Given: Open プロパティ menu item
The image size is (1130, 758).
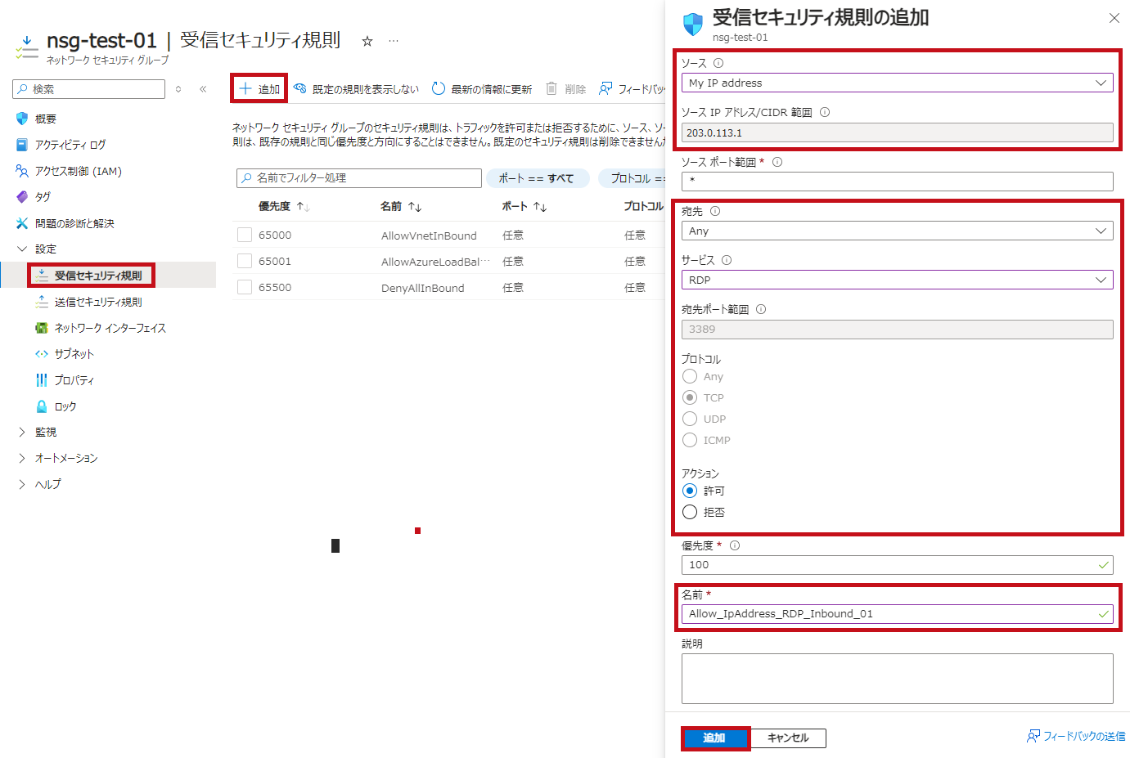Looking at the screenshot, I should (74, 380).
